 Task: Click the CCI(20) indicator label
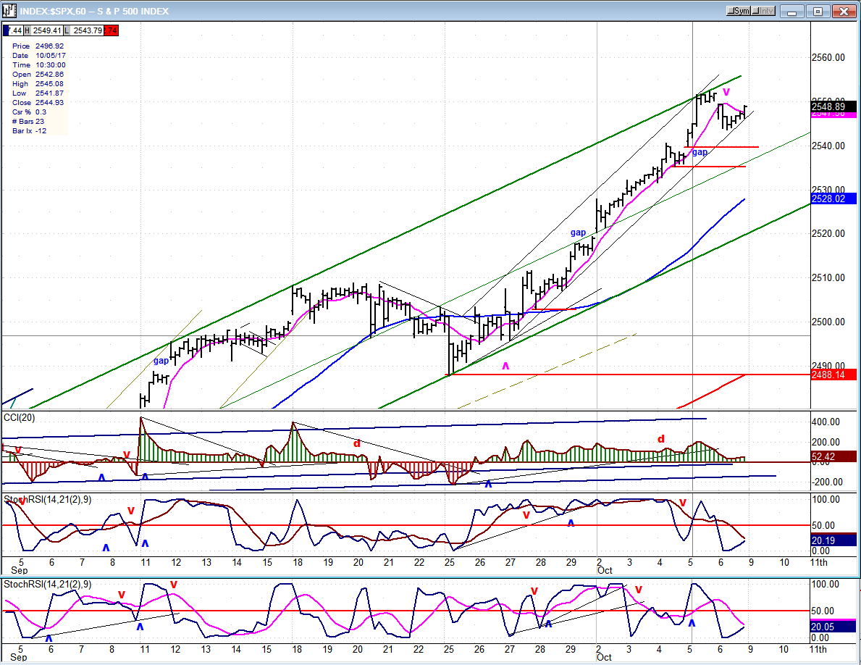tap(20, 417)
